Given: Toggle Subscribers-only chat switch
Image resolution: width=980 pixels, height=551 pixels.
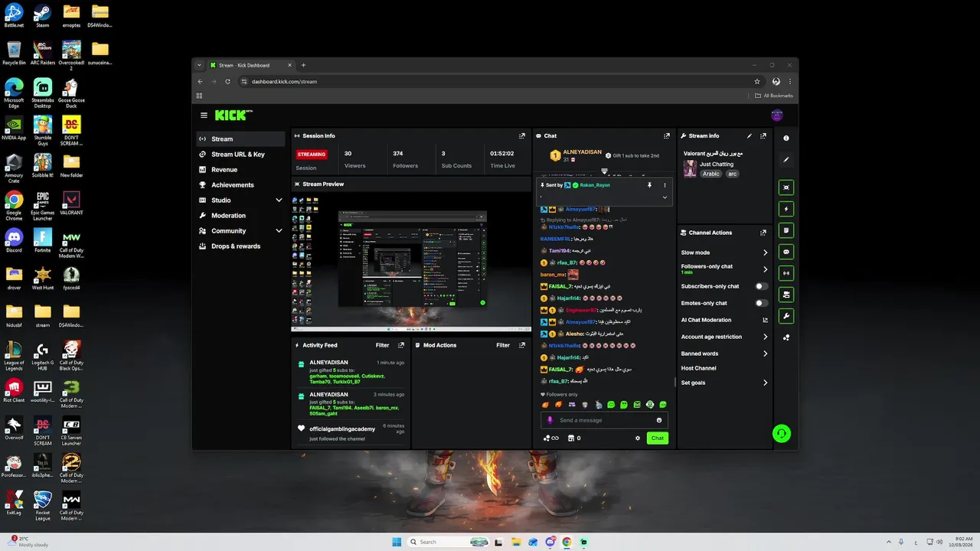Looking at the screenshot, I should 762,286.
